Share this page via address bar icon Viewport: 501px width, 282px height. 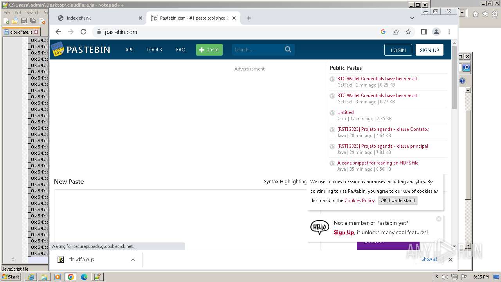click(396, 32)
